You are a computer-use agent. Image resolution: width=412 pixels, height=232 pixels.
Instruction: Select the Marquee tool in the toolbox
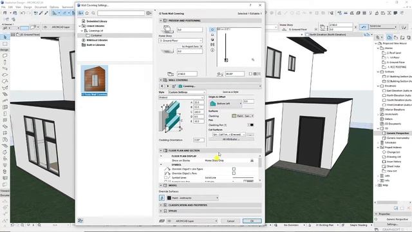[x=5, y=44]
